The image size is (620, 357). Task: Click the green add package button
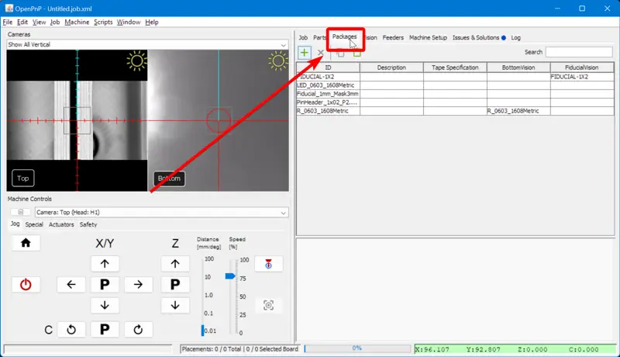[x=305, y=52]
